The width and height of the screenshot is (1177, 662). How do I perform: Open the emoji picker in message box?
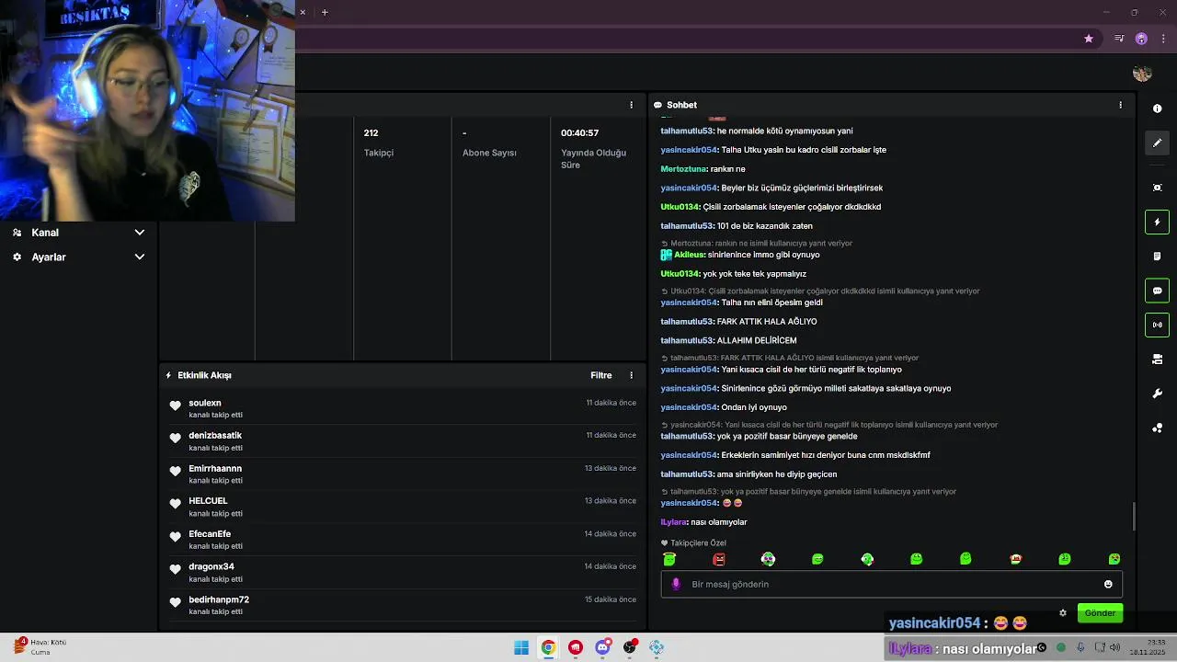pyautogui.click(x=1108, y=584)
